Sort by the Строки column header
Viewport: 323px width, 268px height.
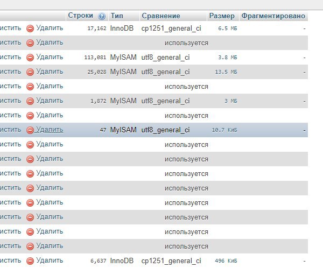(x=81, y=16)
